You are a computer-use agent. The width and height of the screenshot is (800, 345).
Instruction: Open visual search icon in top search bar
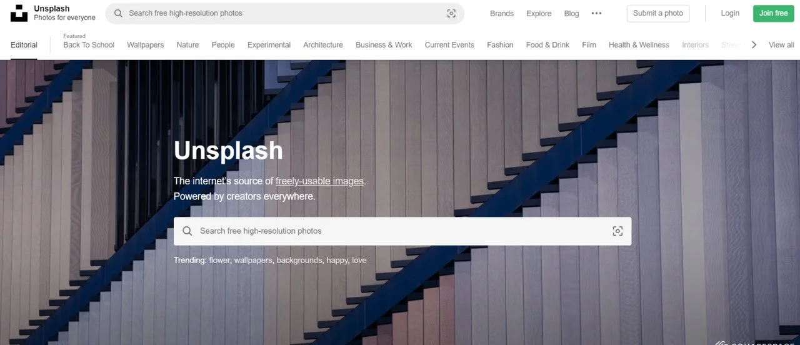click(451, 13)
